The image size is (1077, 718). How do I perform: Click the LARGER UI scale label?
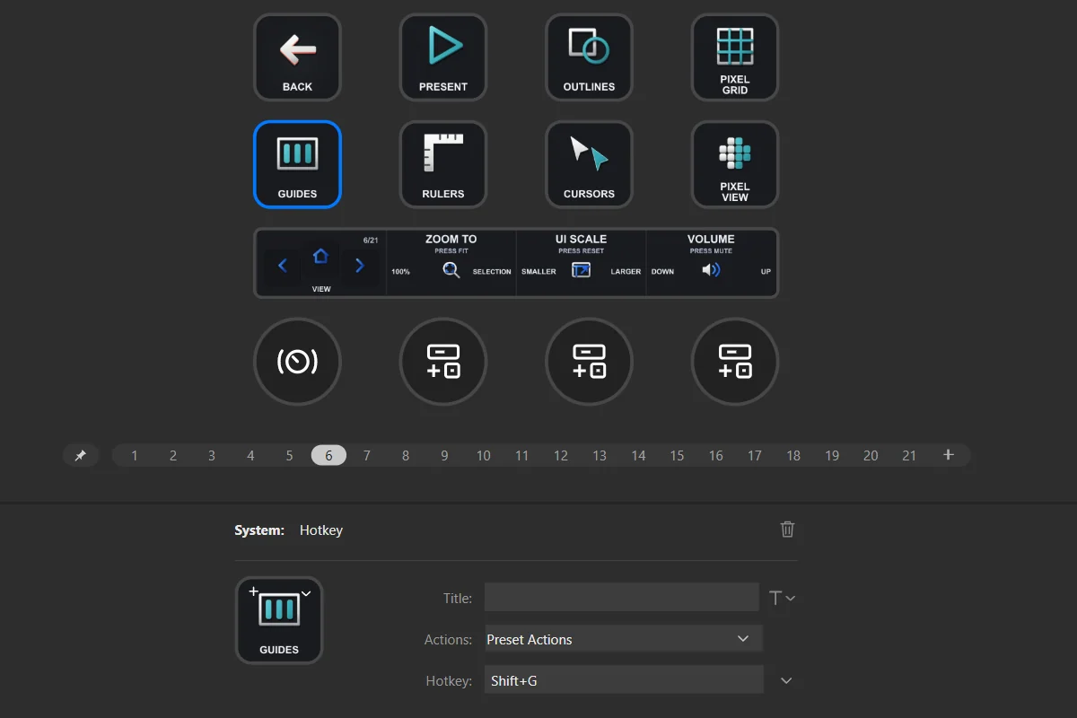pyautogui.click(x=626, y=271)
